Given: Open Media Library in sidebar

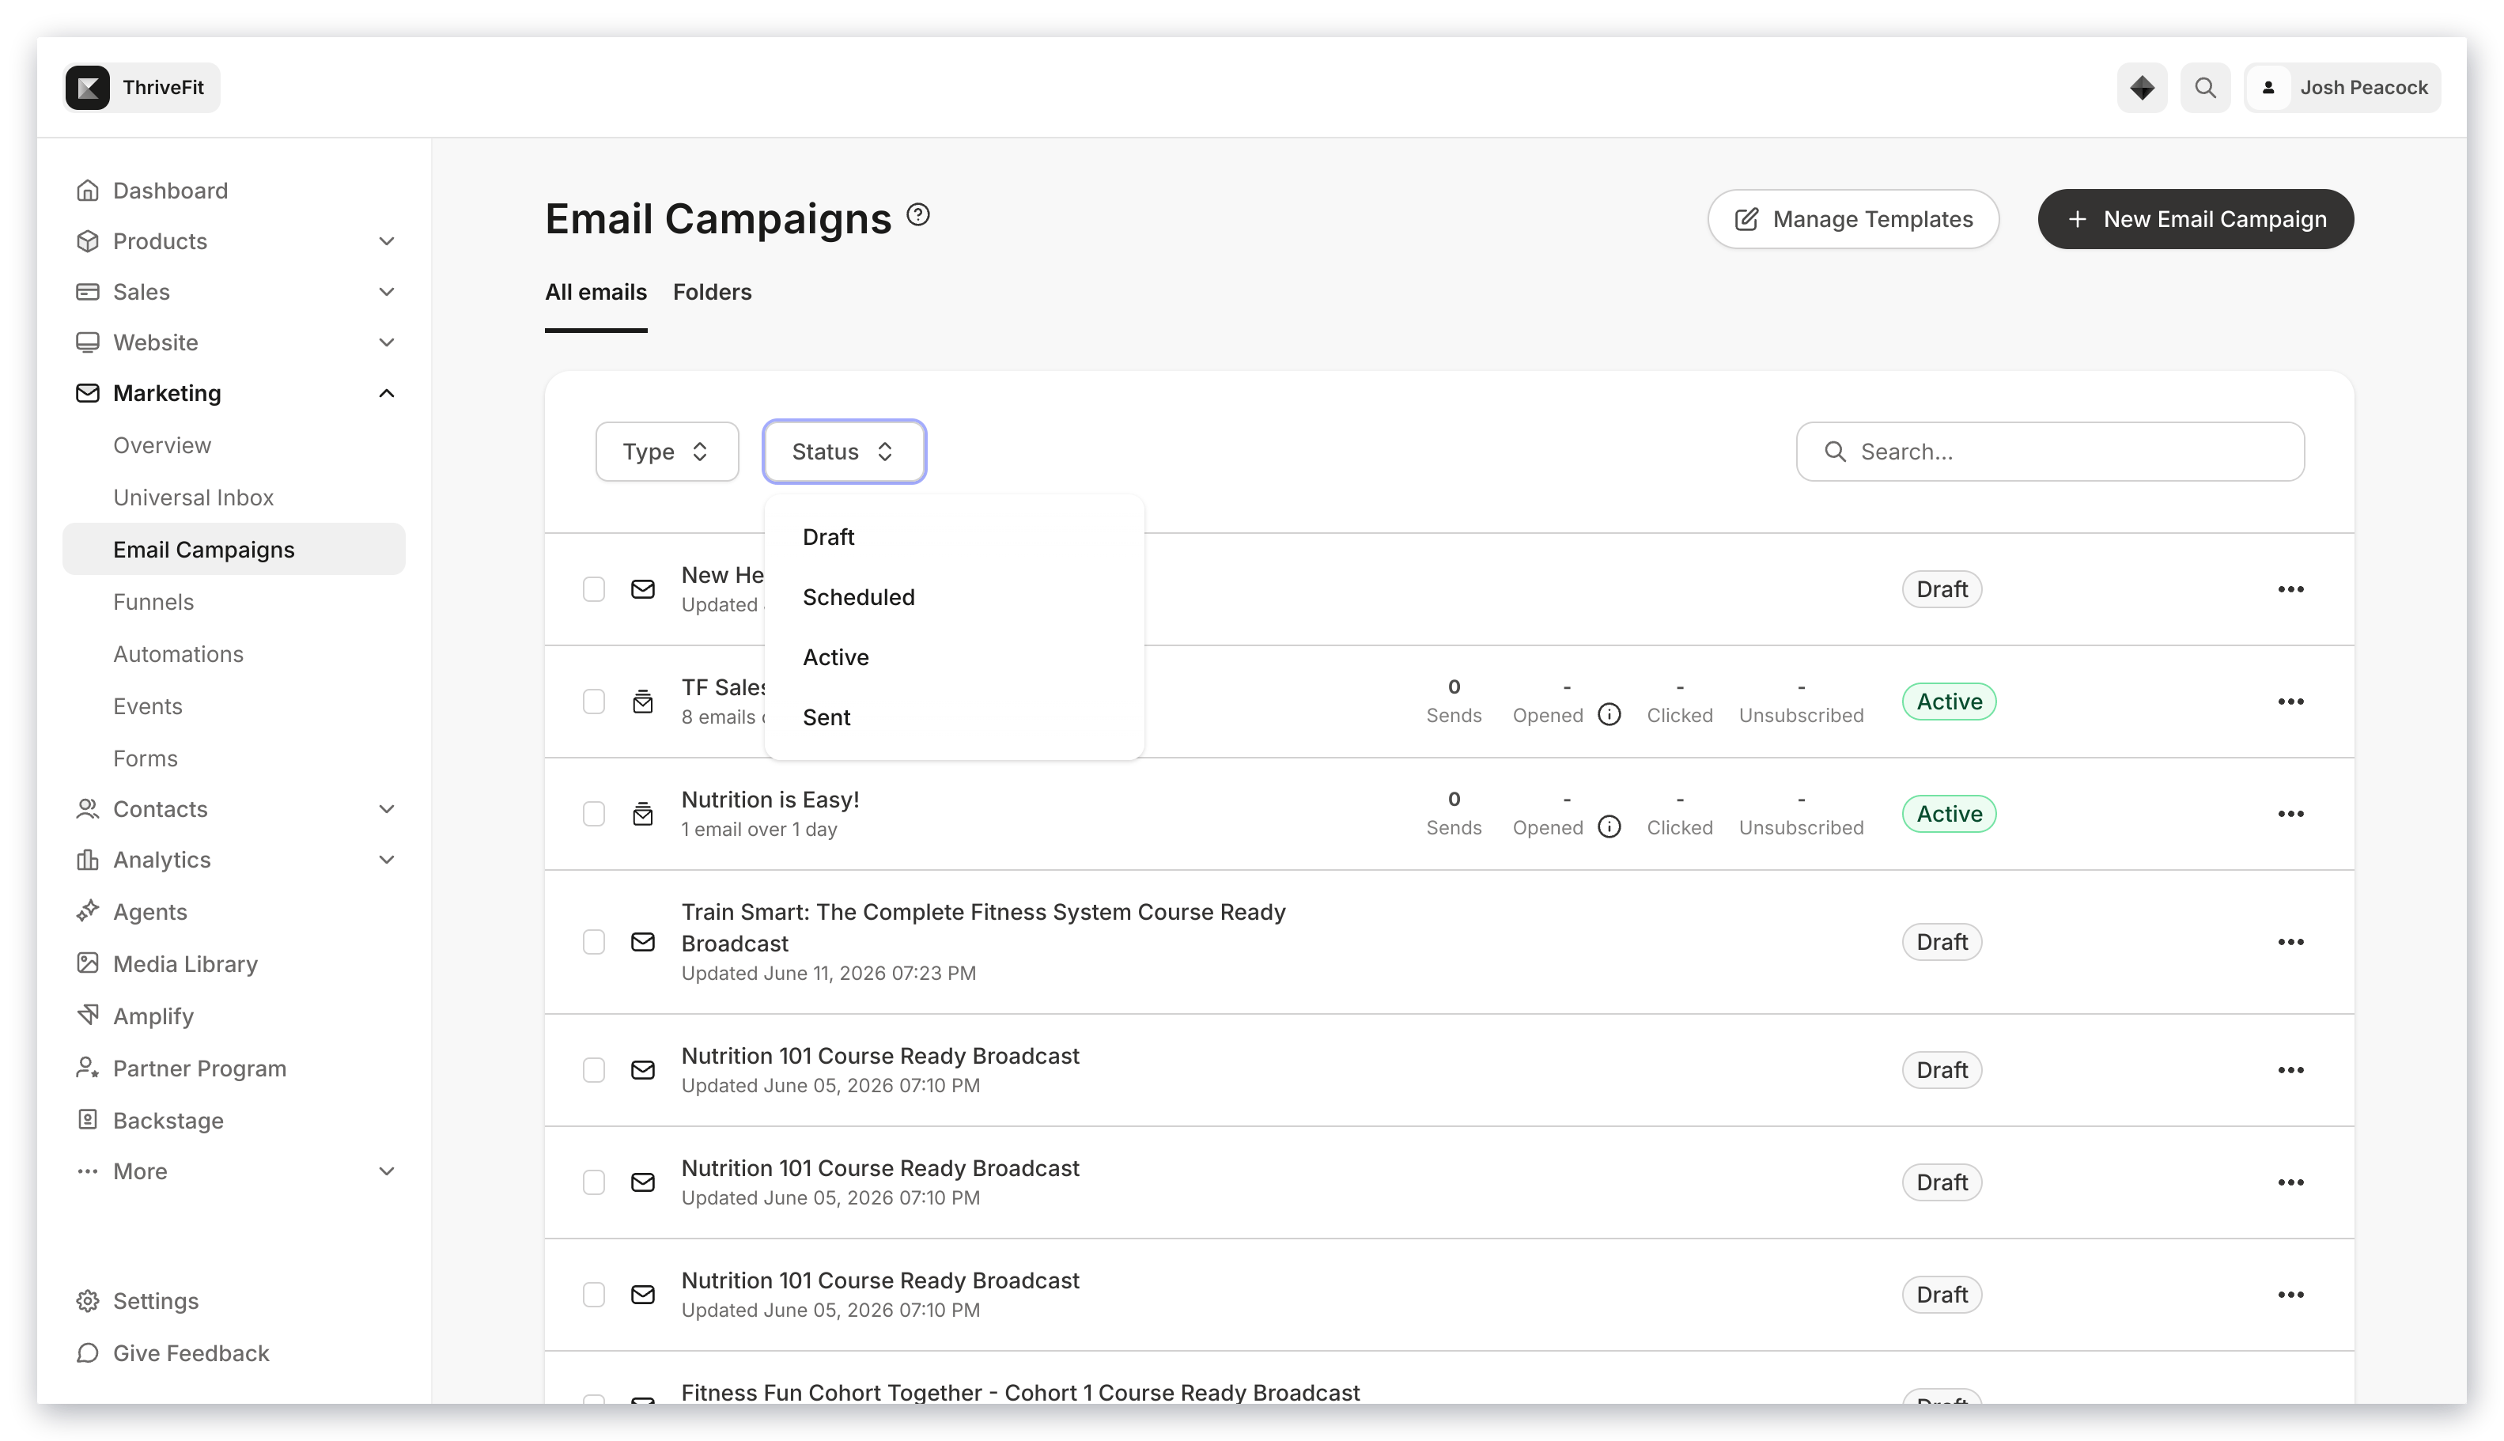Looking at the screenshot, I should tap(185, 964).
